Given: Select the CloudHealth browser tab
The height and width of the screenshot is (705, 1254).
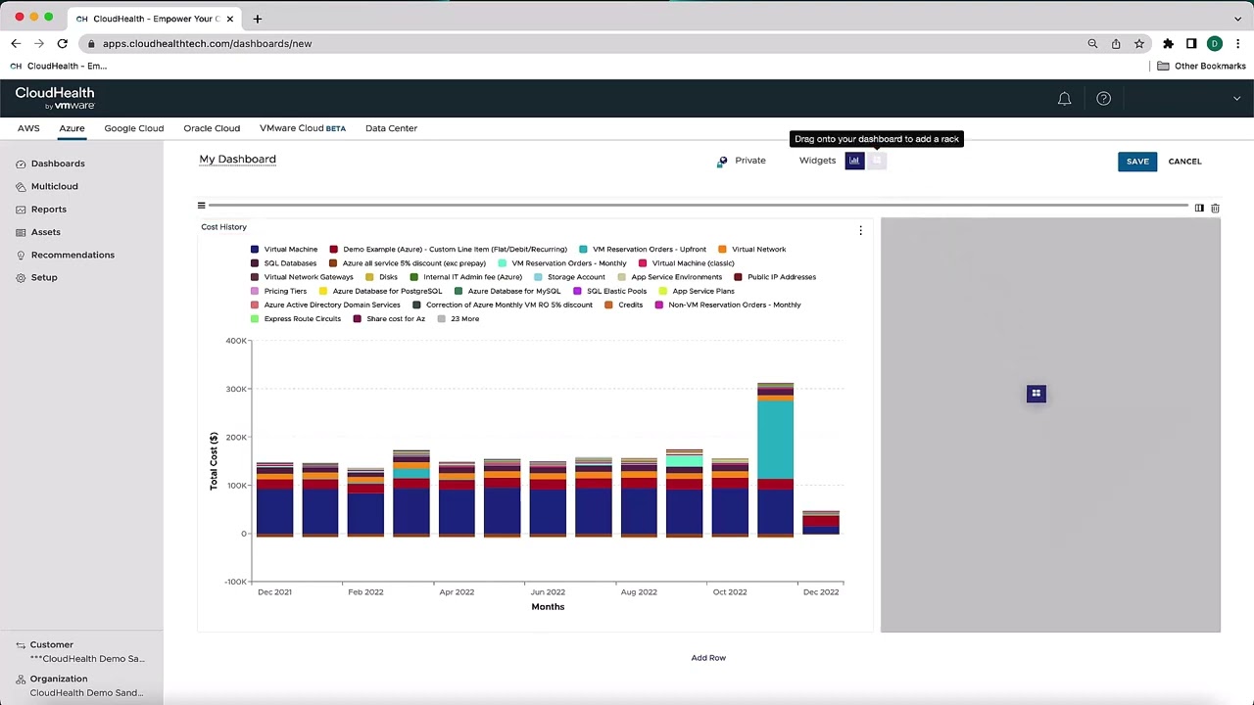Looking at the screenshot, I should click(155, 19).
